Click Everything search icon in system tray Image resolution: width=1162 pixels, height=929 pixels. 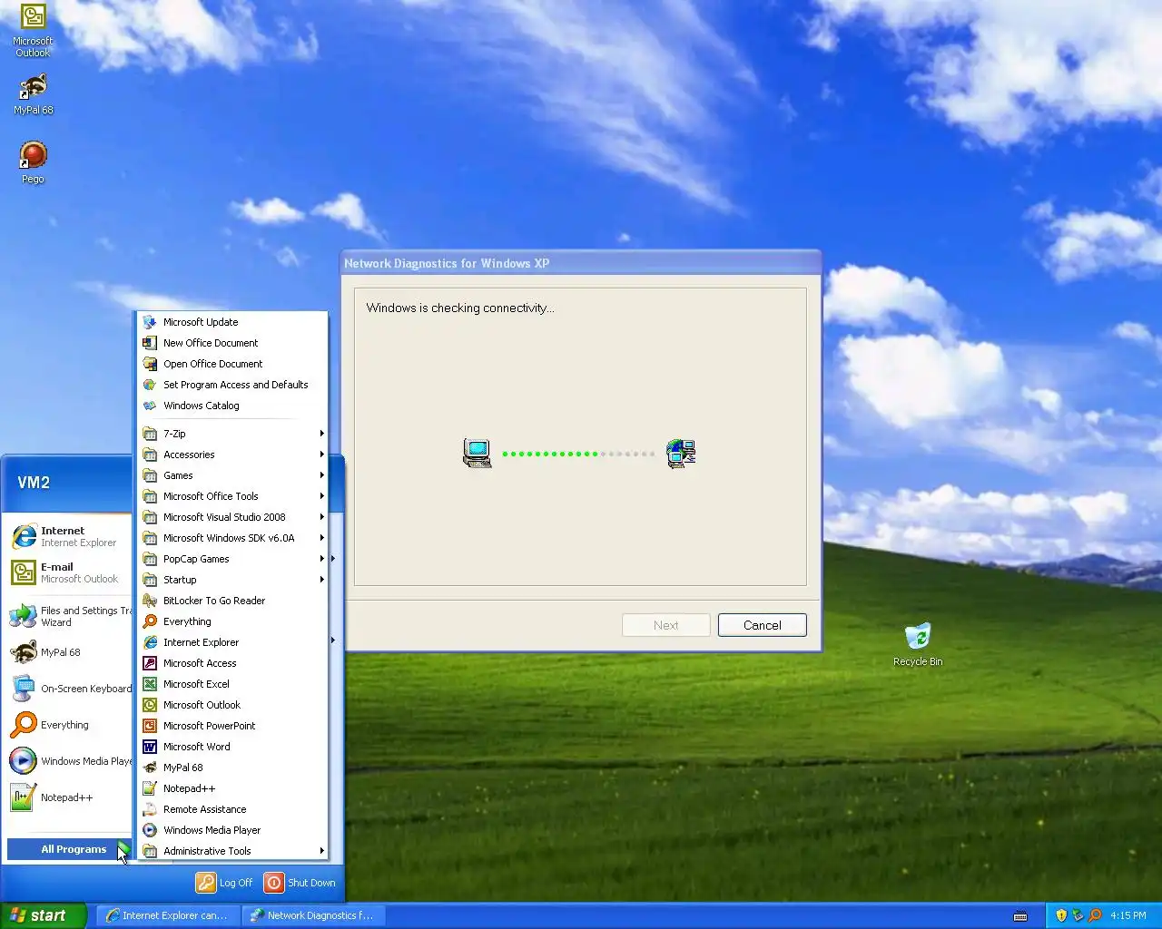click(1095, 915)
